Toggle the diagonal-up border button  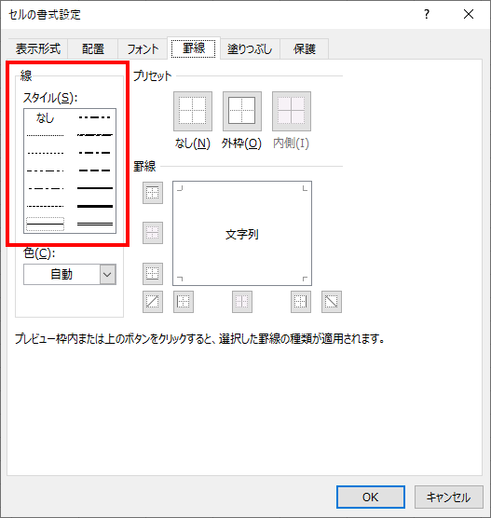153,302
